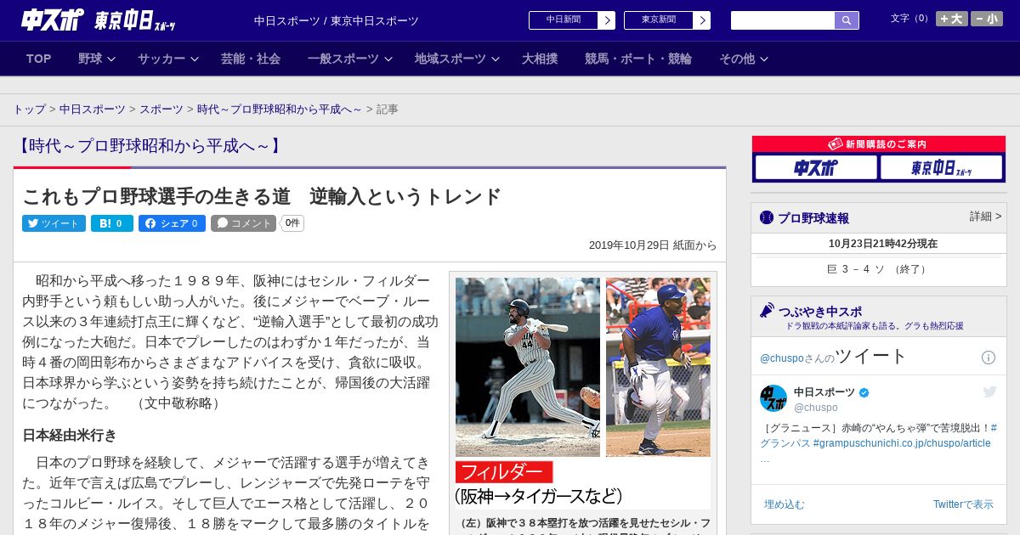Open the 芸能・社会 menu
This screenshot has width=1020, height=535.
coord(251,59)
